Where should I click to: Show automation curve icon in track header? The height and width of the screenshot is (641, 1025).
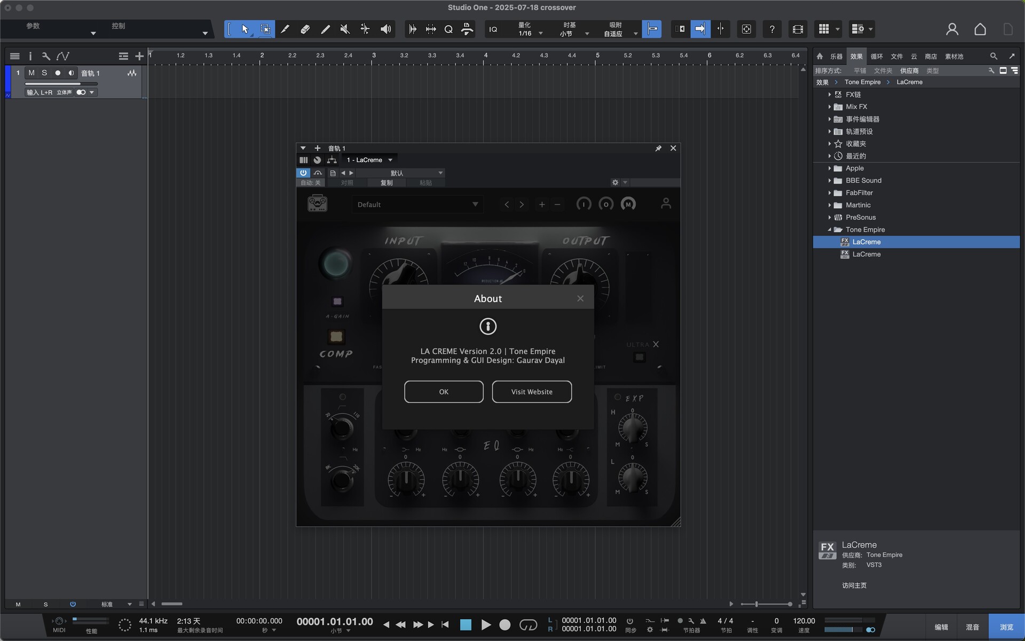pos(63,56)
